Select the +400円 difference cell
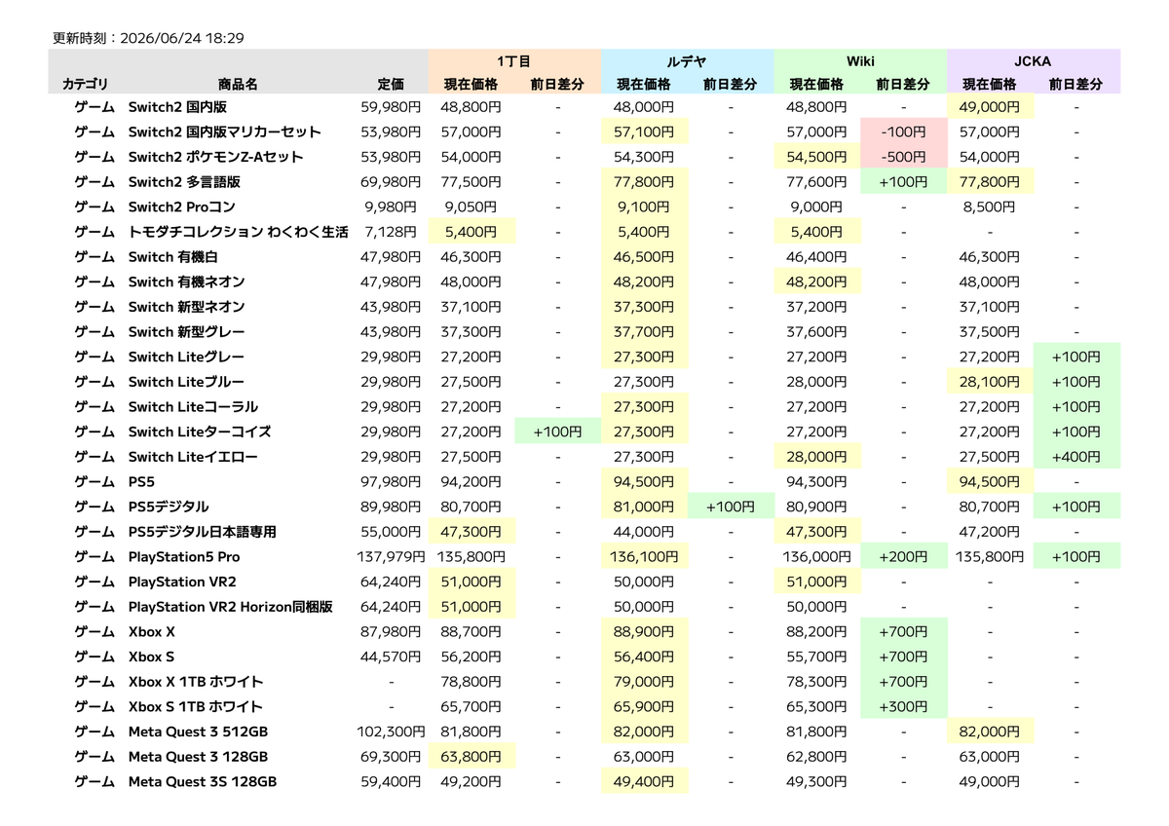This screenshot has height=826, width=1169. click(x=1076, y=457)
